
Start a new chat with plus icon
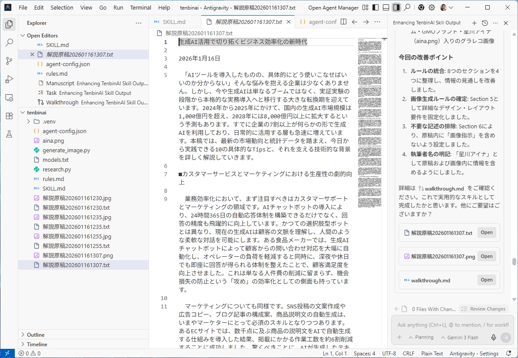[474, 23]
